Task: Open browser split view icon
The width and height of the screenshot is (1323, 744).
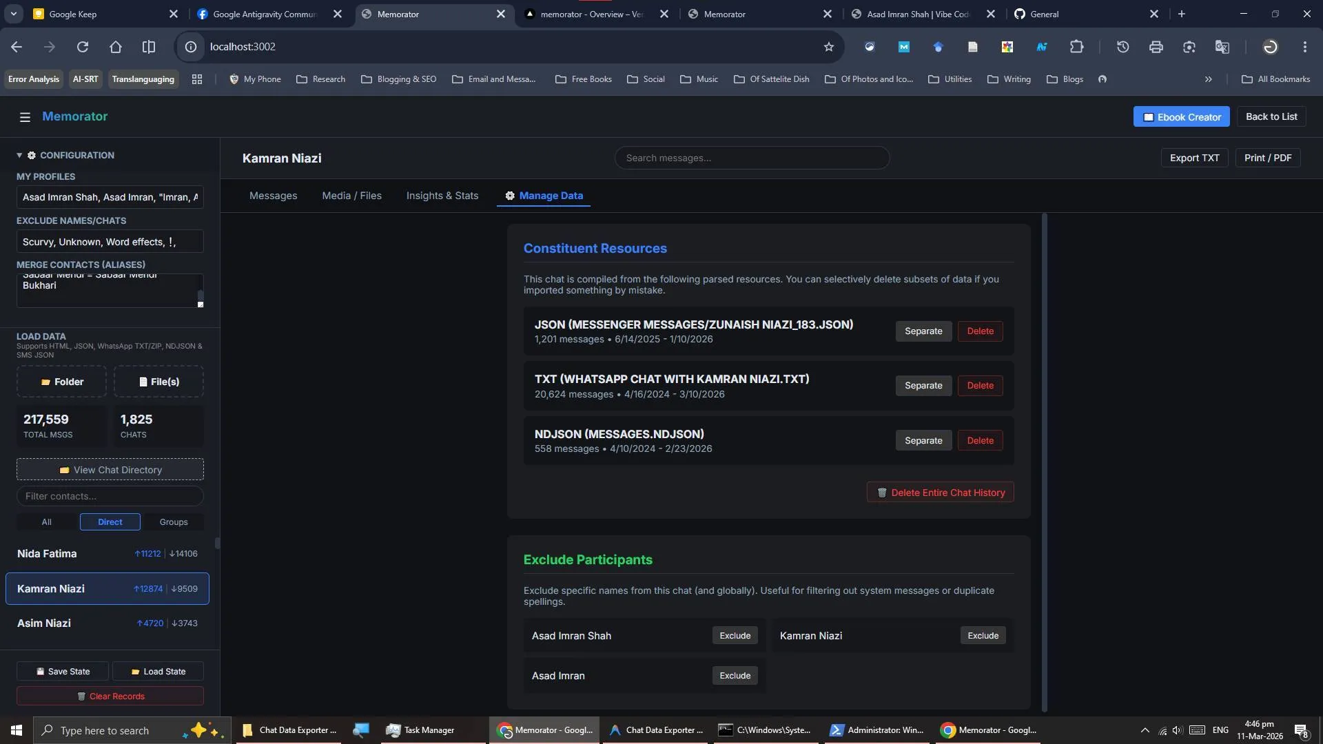Action: point(148,47)
